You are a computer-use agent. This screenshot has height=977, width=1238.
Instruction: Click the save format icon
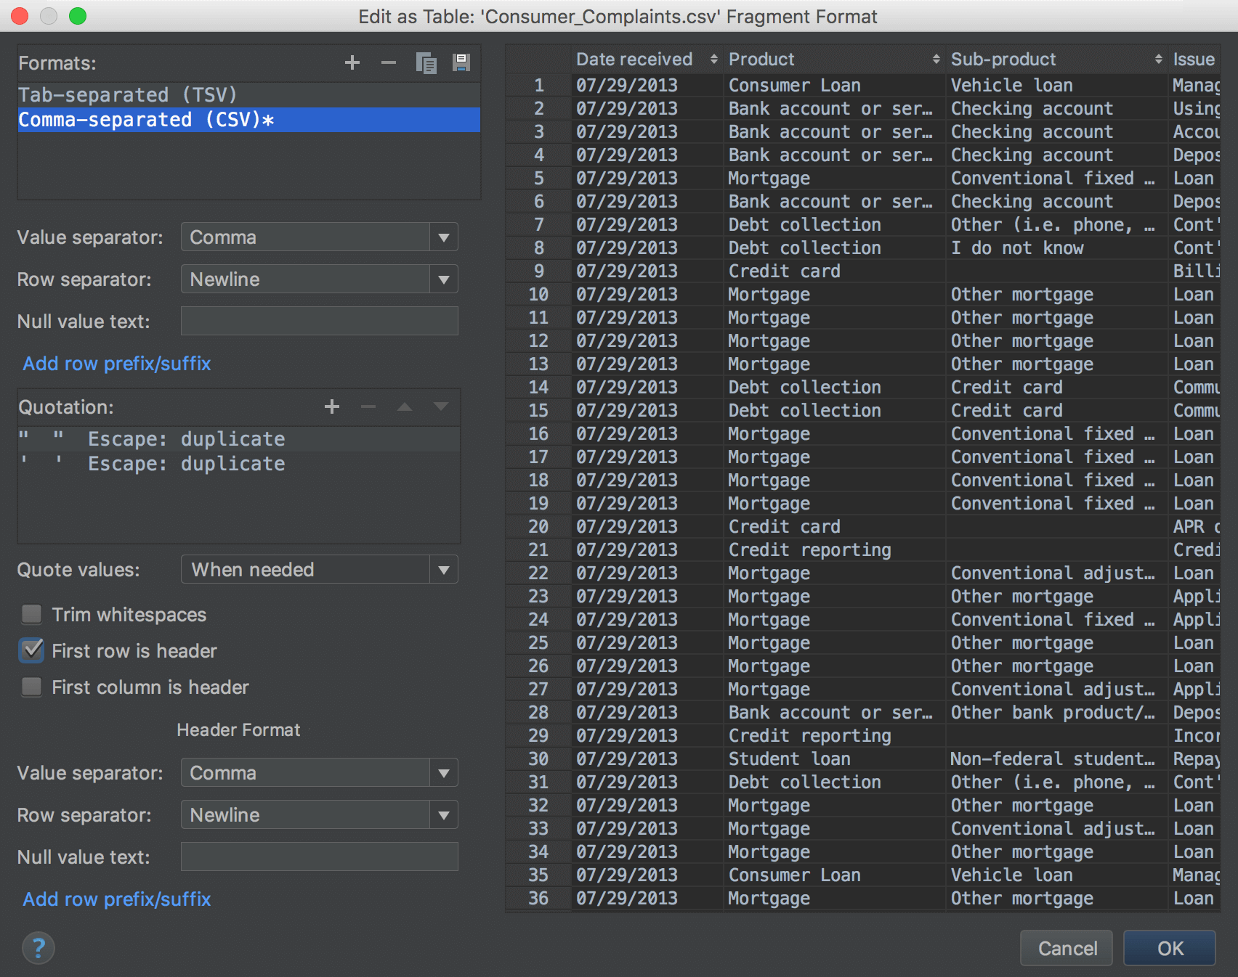point(461,63)
